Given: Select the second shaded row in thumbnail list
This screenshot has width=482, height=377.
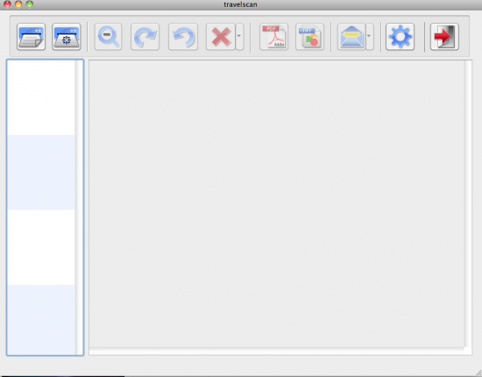Looking at the screenshot, I should click(41, 172).
